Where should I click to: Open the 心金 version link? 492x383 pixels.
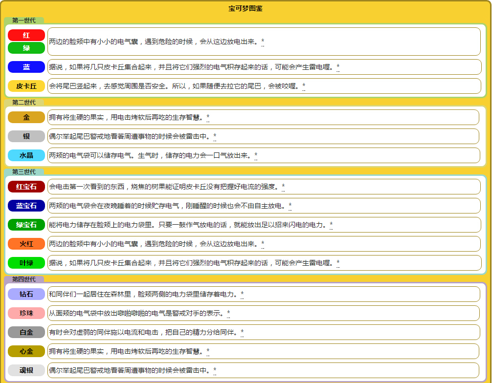(26, 351)
